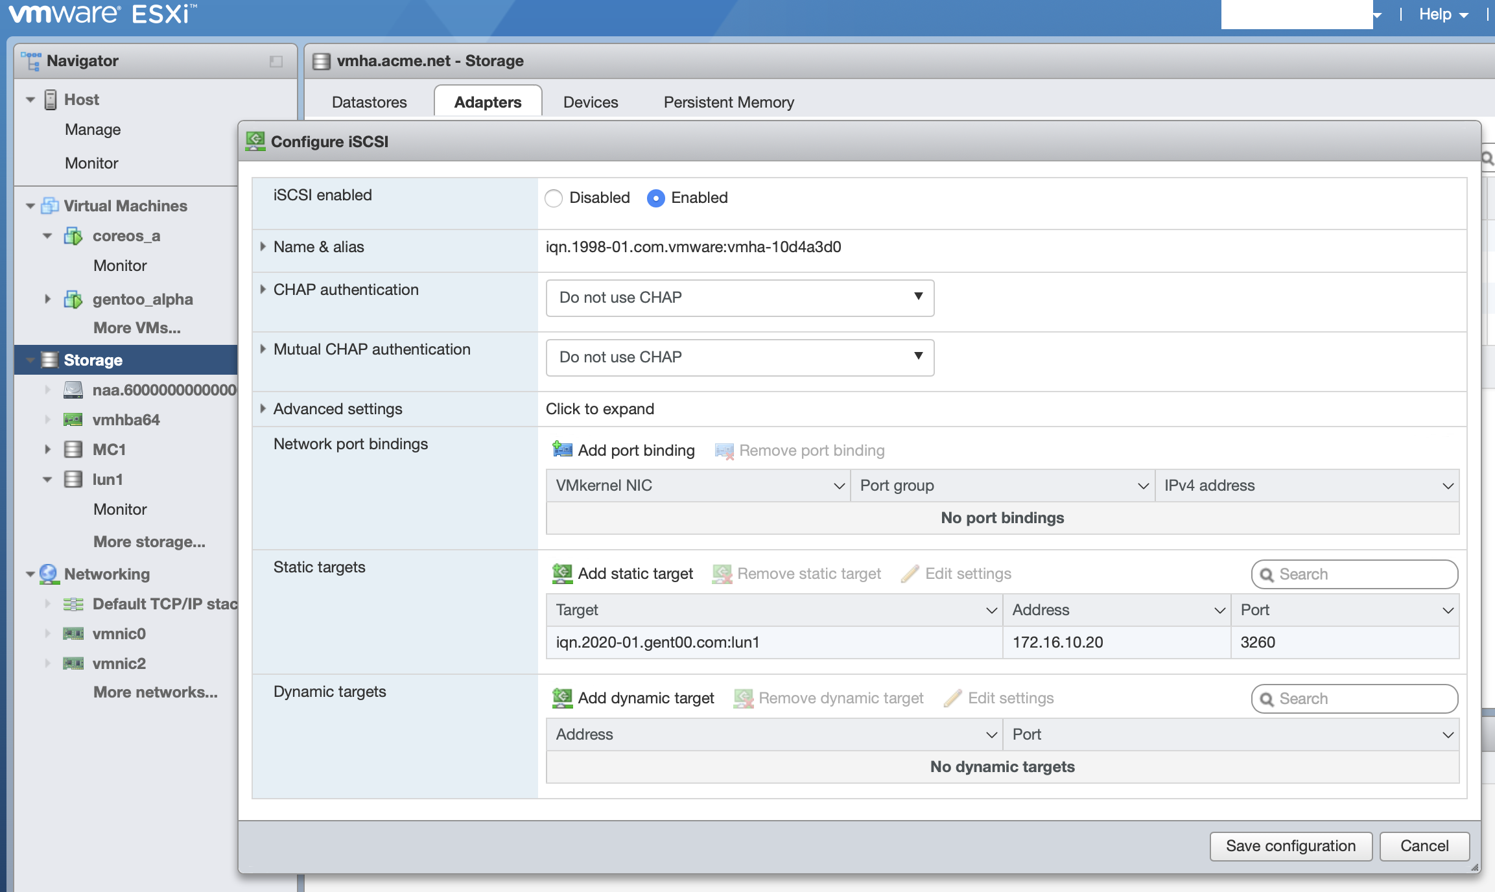Viewport: 1495px width, 892px height.
Task: Click the Cancel button
Action: (1424, 846)
